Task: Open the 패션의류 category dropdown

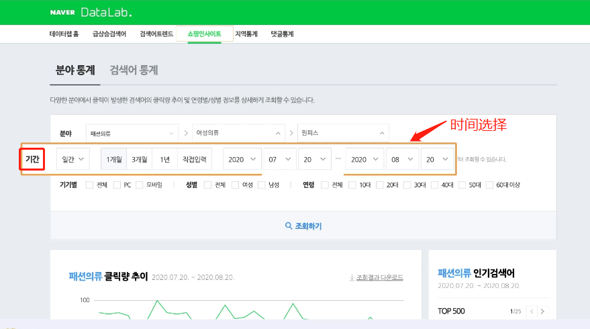Action: click(132, 133)
